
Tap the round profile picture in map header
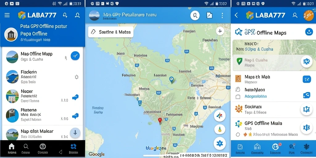tap(94, 15)
